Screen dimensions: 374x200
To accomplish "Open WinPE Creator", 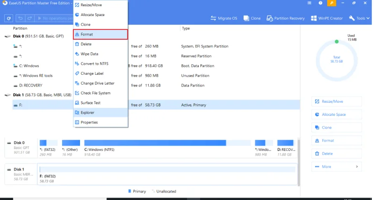I will pos(327,18).
